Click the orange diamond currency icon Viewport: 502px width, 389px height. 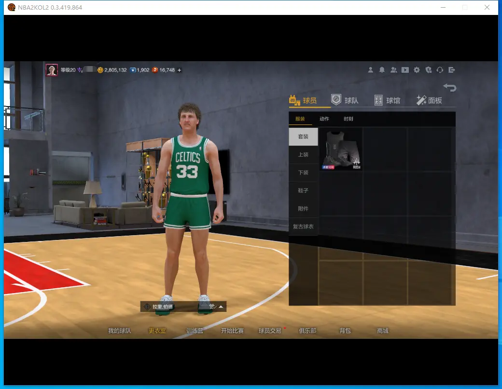tap(155, 70)
